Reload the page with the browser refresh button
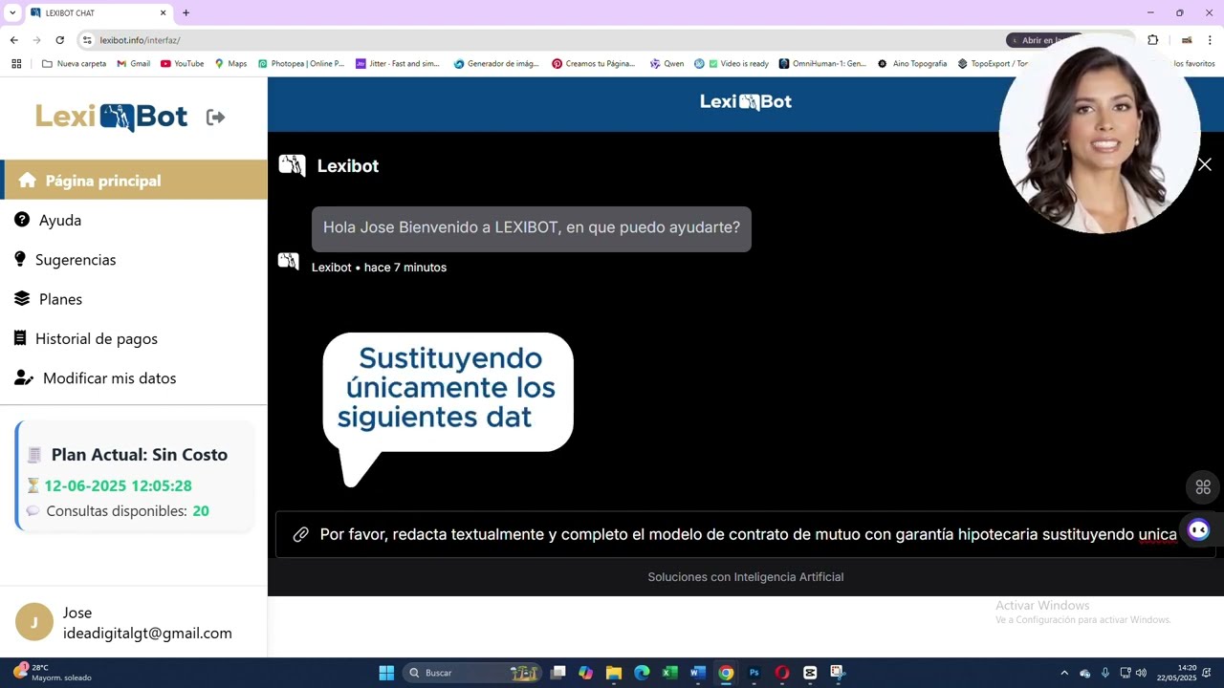1224x688 pixels. [x=59, y=40]
